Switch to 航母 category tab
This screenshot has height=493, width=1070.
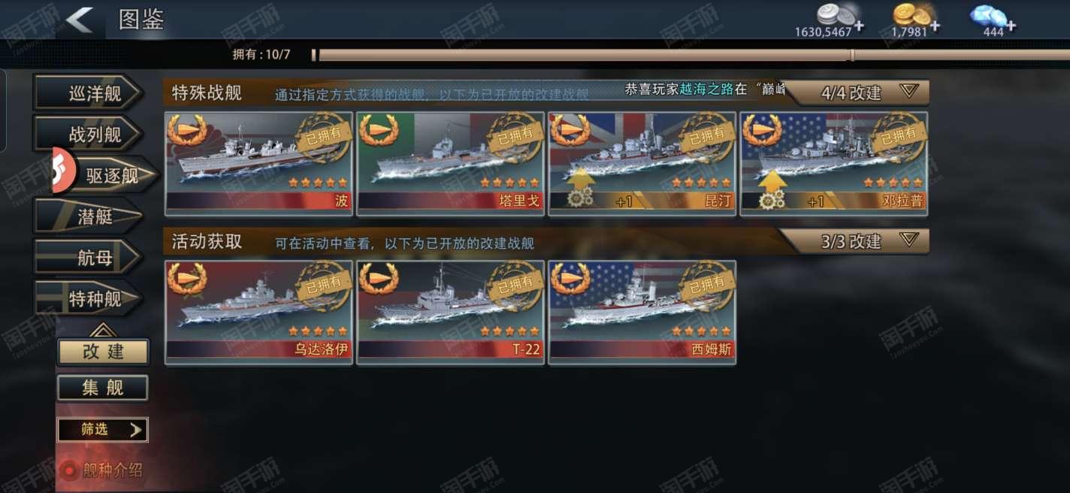click(89, 258)
